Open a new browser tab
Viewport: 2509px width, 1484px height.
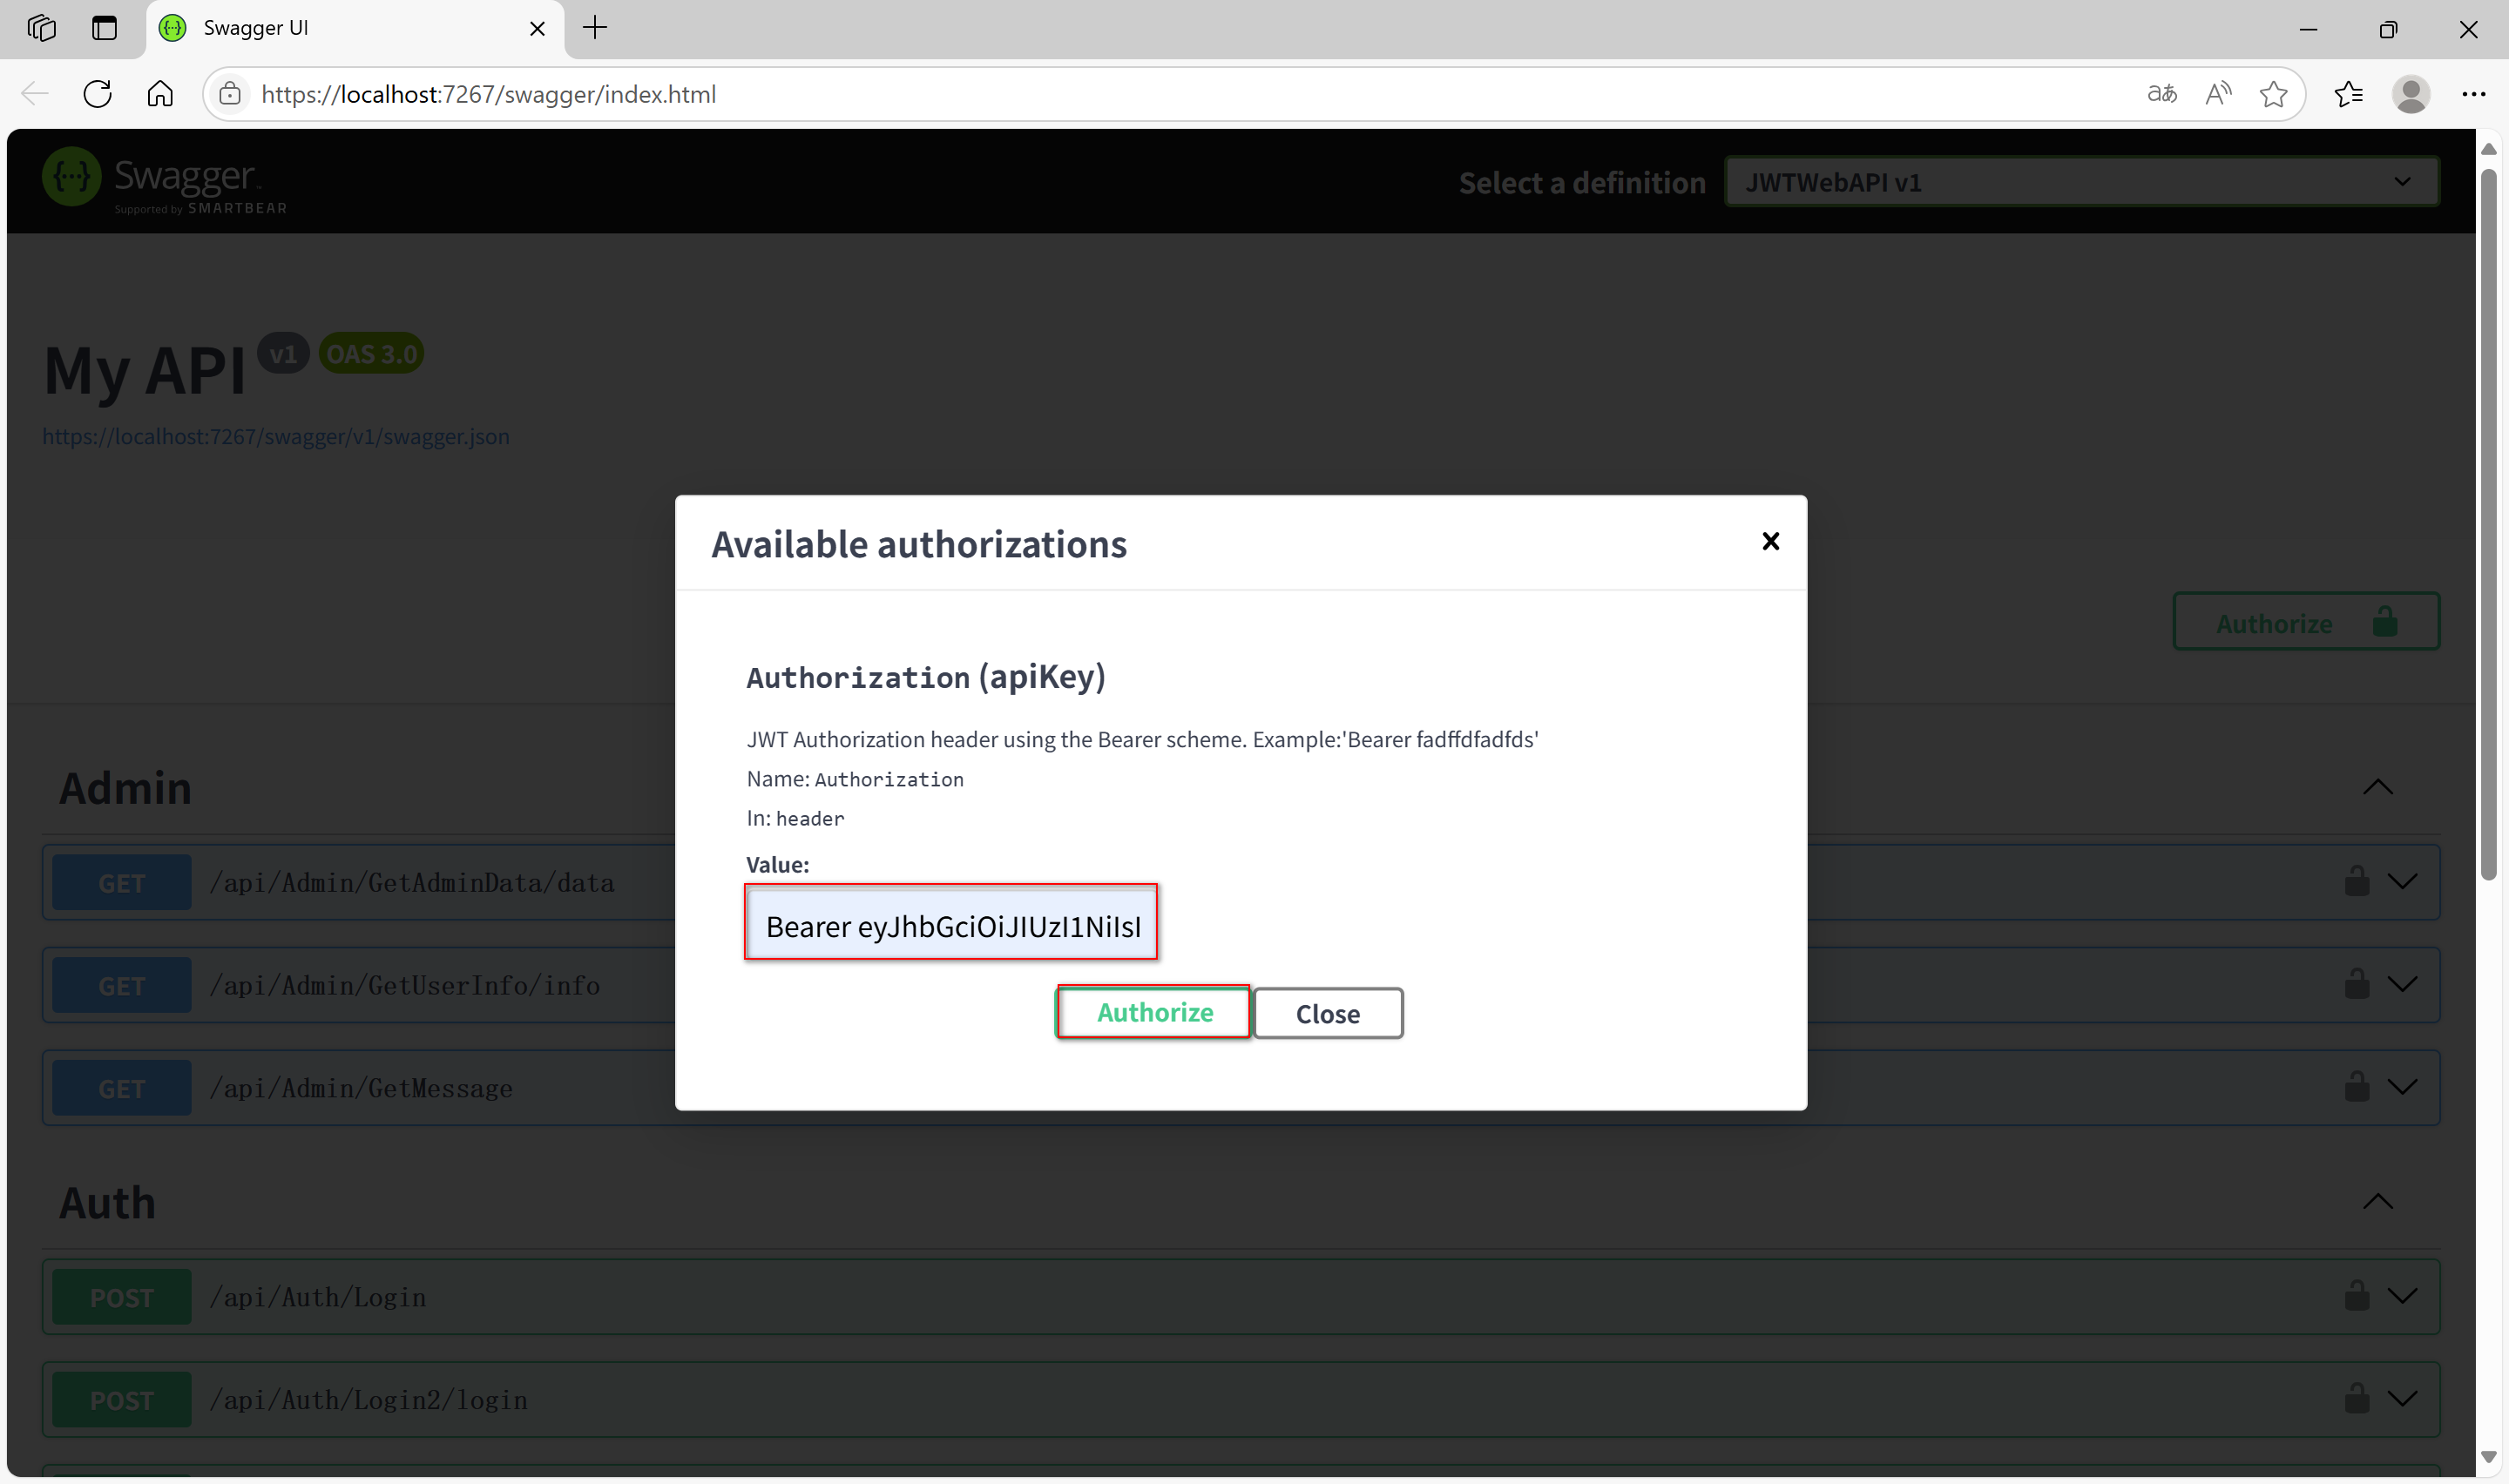click(595, 28)
